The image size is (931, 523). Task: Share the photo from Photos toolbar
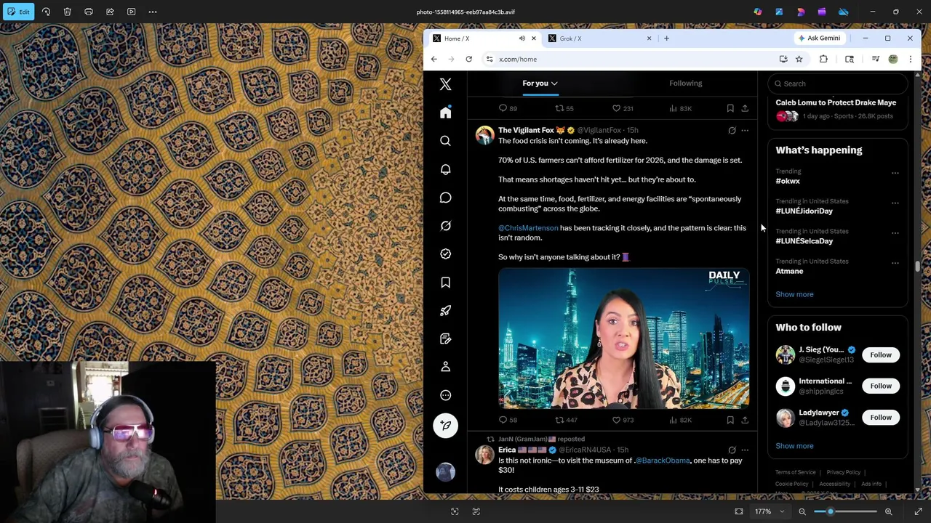pos(110,12)
